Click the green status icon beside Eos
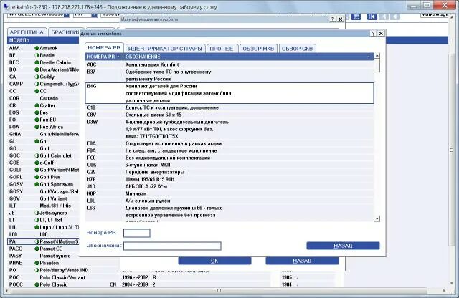 coord(37,112)
